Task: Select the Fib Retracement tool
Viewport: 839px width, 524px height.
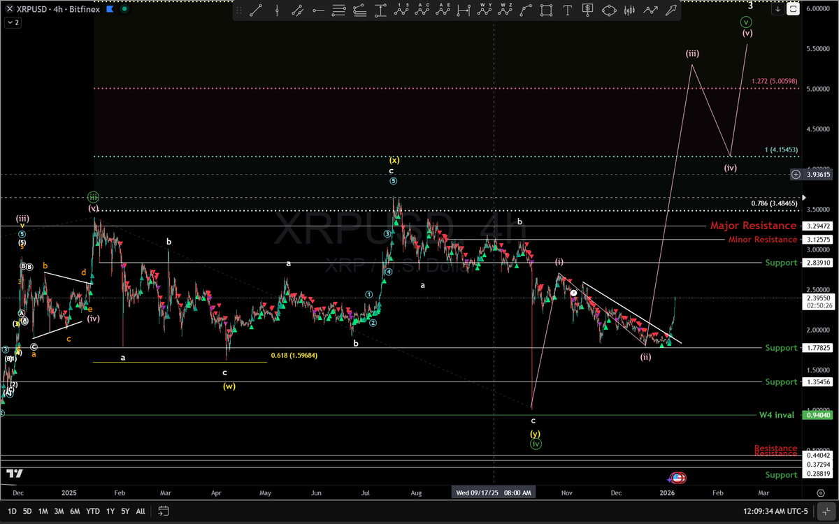Action: click(x=339, y=10)
